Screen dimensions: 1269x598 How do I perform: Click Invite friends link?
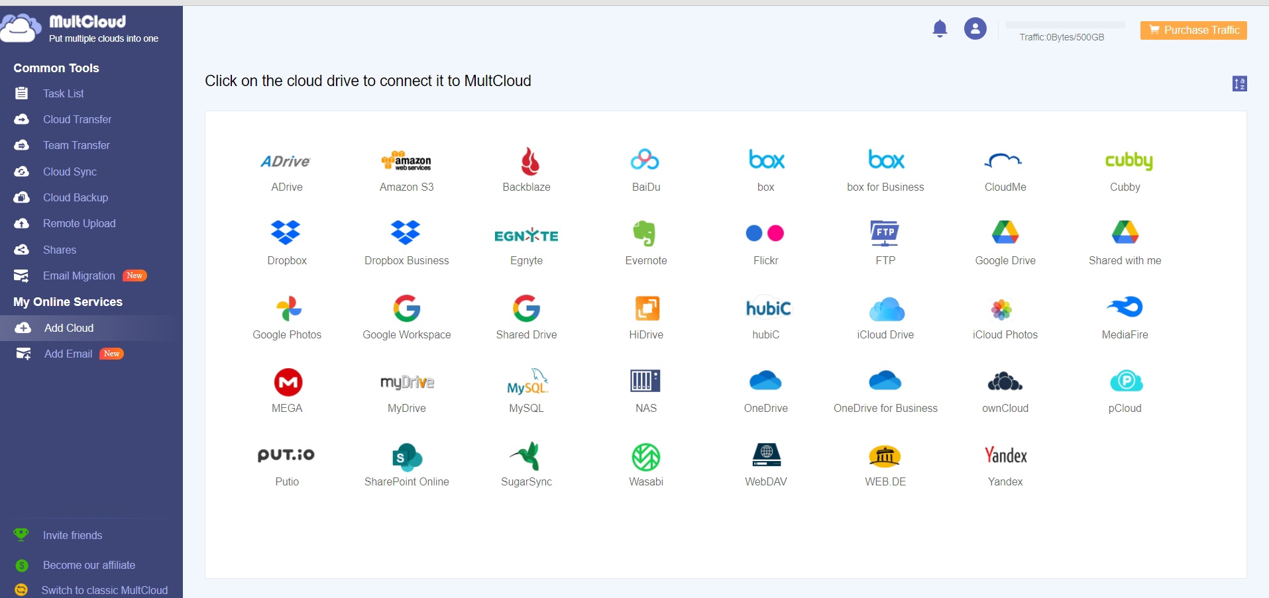(x=72, y=535)
